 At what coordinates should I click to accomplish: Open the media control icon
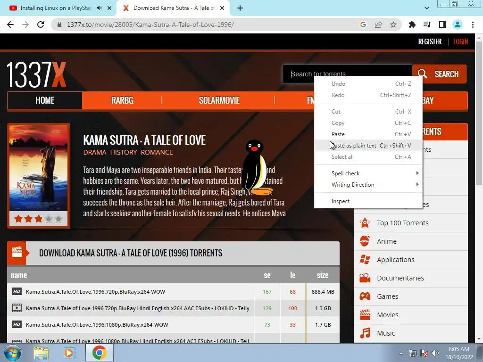(x=427, y=25)
